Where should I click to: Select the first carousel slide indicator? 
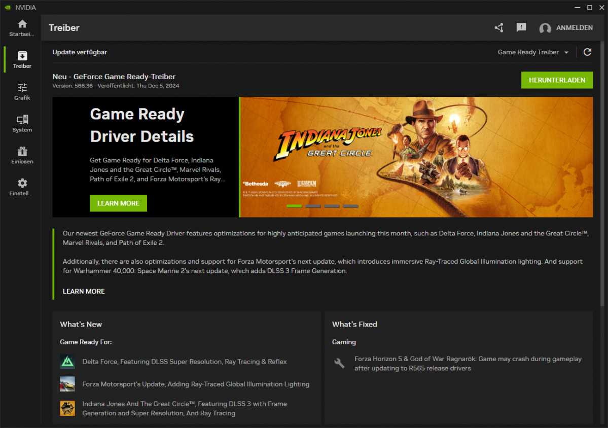coord(294,206)
